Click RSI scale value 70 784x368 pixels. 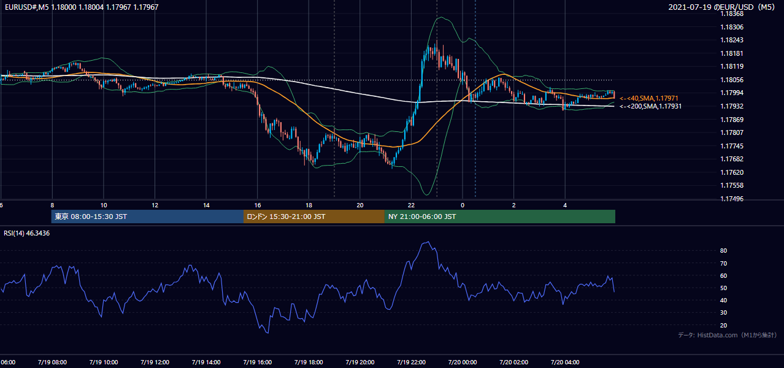click(x=723, y=263)
